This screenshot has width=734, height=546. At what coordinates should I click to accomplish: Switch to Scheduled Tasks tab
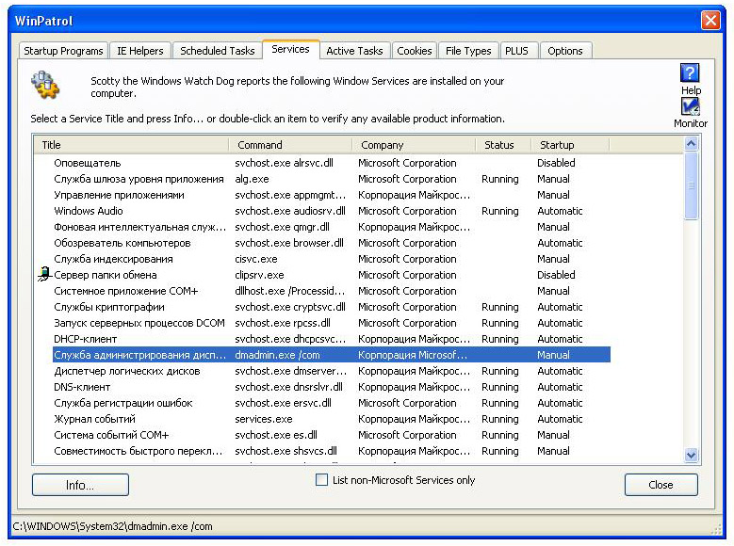[x=218, y=51]
